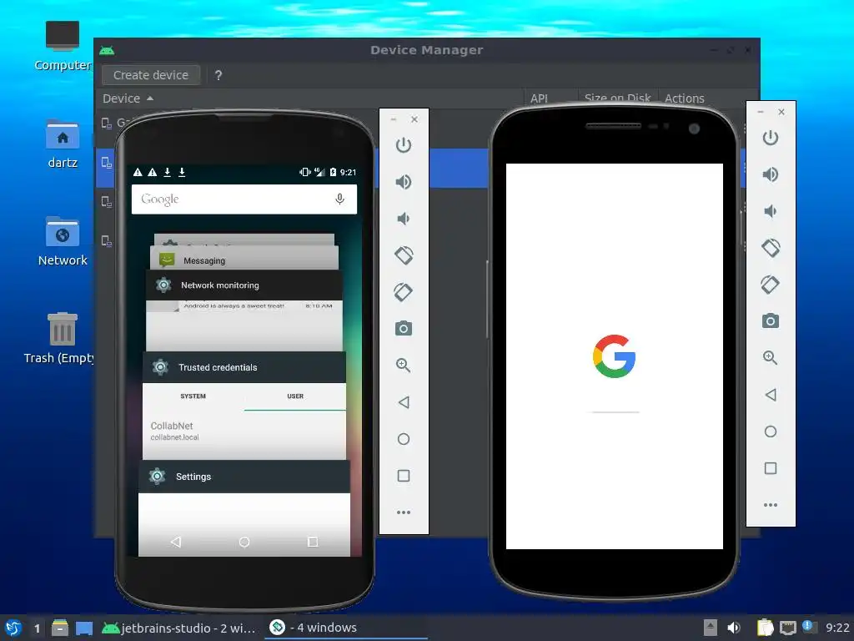Viewport: 854px width, 641px height.
Task: Click the taskbar clock showing 9:22
Action: (837, 628)
